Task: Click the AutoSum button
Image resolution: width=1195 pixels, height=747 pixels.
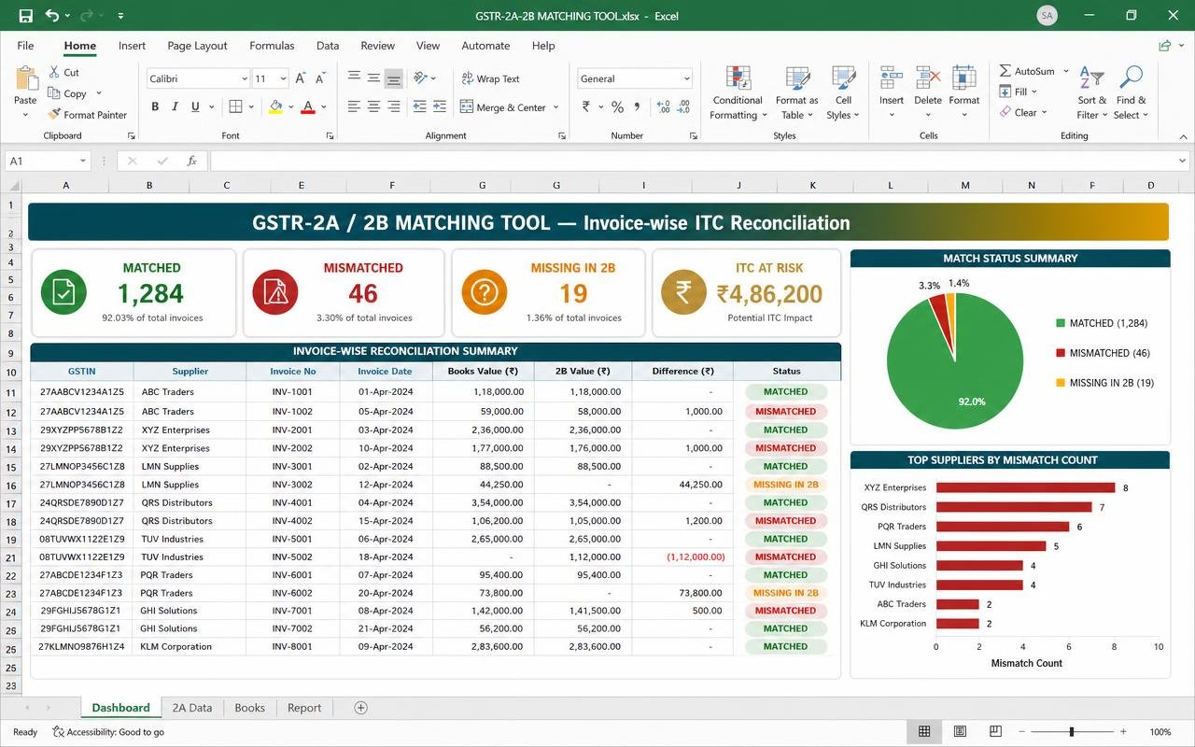Action: click(x=1027, y=71)
